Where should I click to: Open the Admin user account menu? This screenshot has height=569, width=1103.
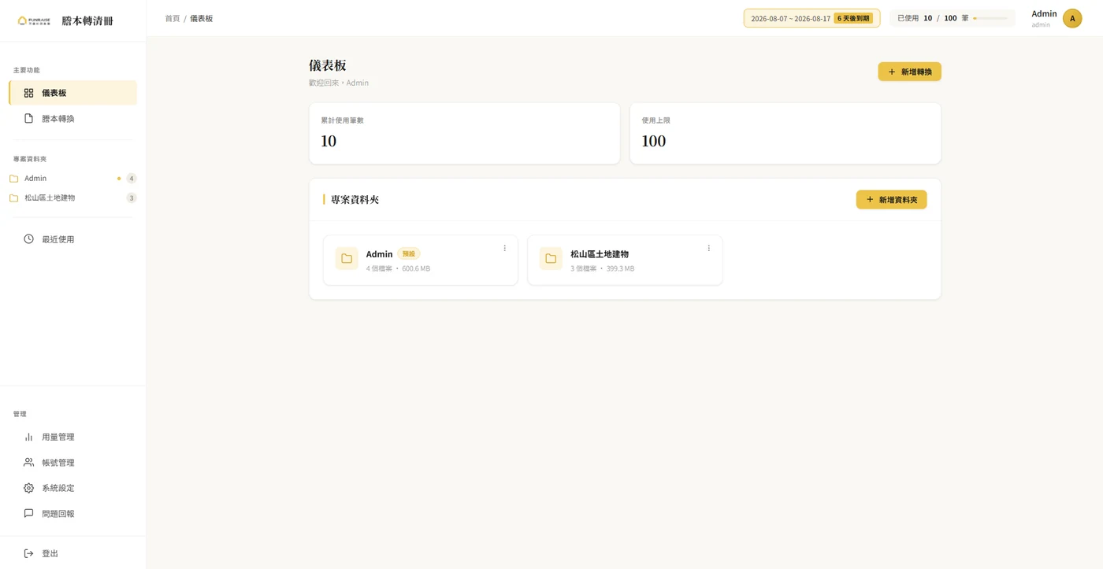[x=1056, y=18]
